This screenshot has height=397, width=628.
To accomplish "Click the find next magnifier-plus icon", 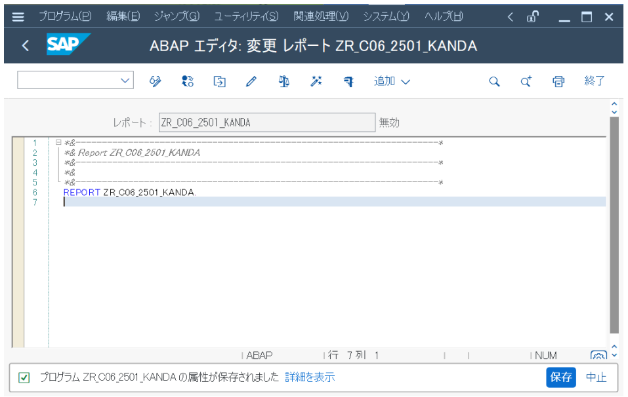I will [526, 81].
